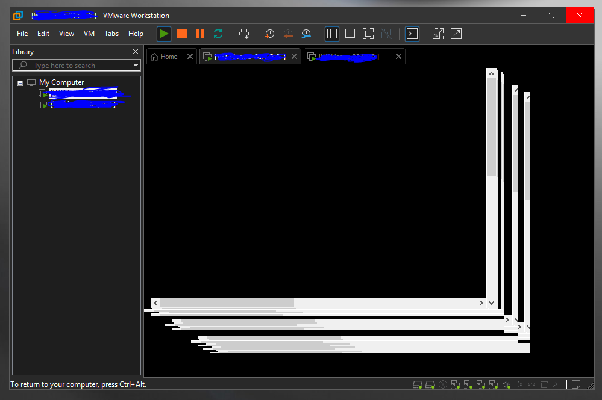
Task: Send Ctrl+Alt+Del using the toolbar icon
Action: 243,34
